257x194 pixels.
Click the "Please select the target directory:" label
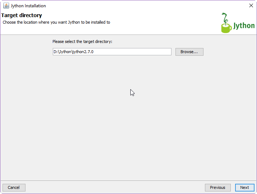click(x=82, y=41)
